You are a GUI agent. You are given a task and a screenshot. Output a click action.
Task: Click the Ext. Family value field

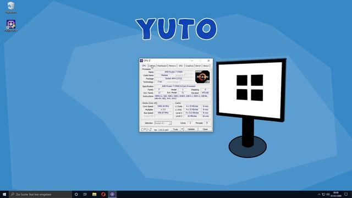[159, 93]
